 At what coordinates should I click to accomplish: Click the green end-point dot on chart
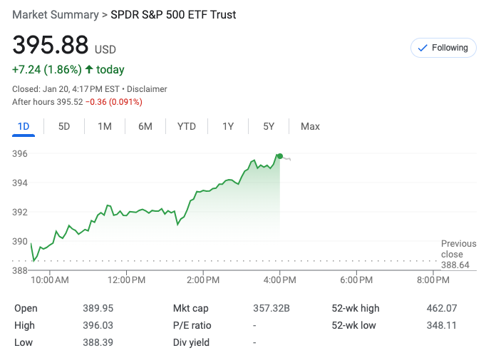[279, 156]
